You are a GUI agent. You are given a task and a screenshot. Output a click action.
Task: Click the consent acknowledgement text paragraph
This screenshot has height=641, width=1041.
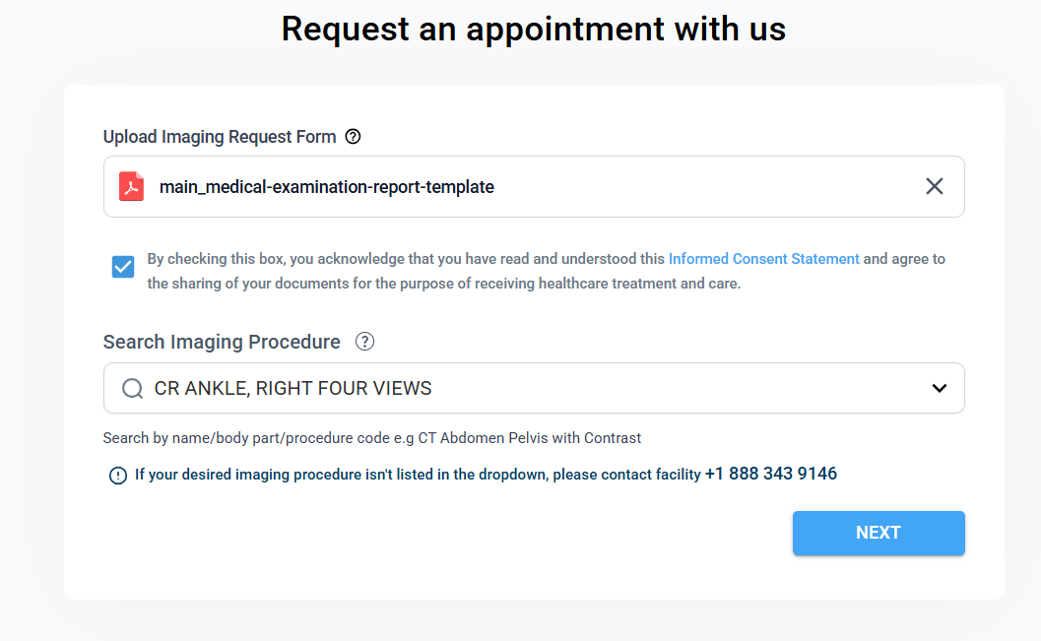[443, 284]
